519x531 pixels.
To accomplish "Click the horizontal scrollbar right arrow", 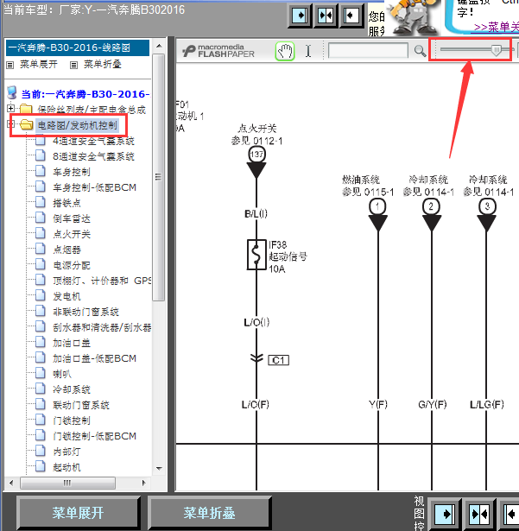I will coord(143,483).
